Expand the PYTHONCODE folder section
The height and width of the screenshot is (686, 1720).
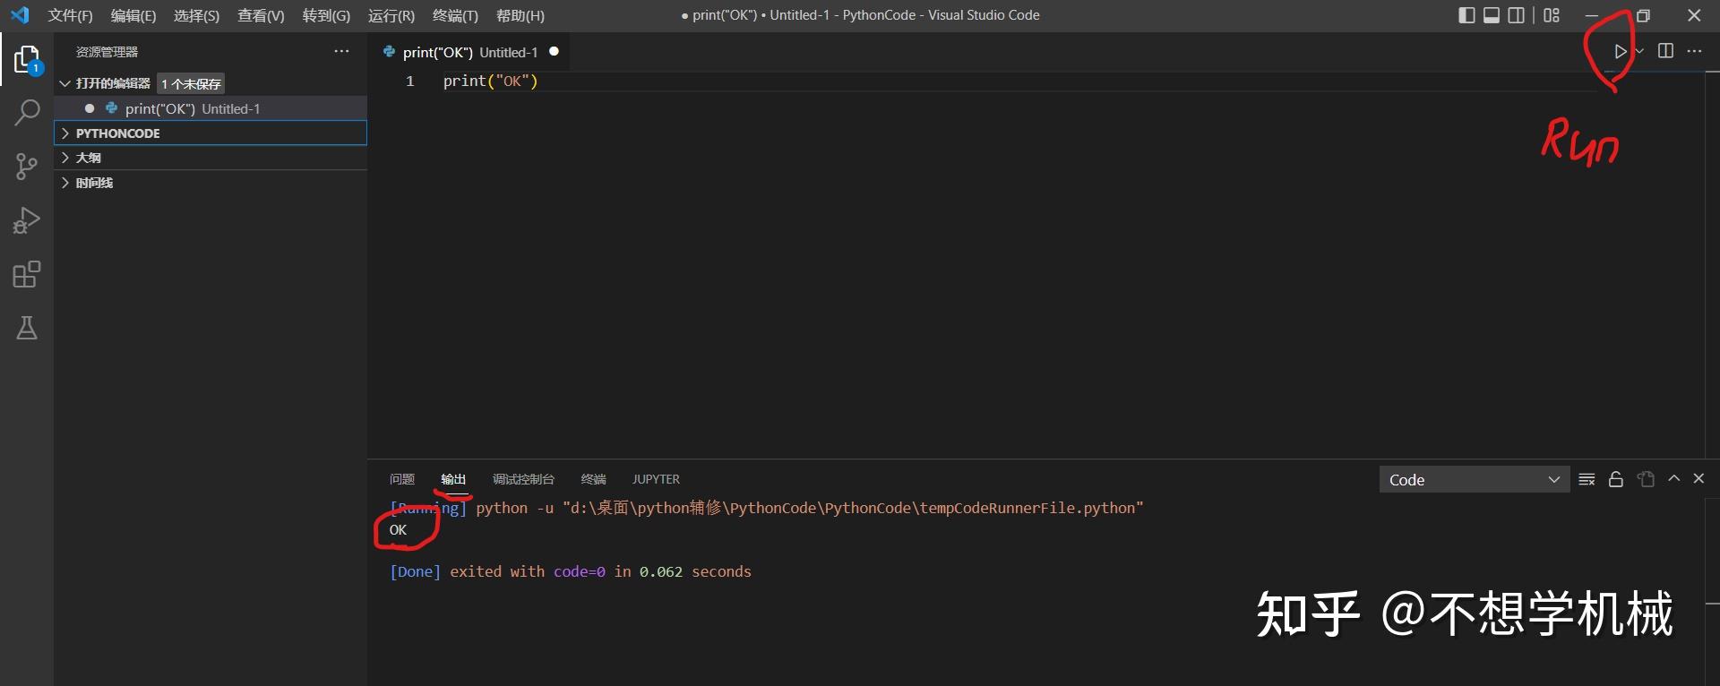(x=211, y=133)
